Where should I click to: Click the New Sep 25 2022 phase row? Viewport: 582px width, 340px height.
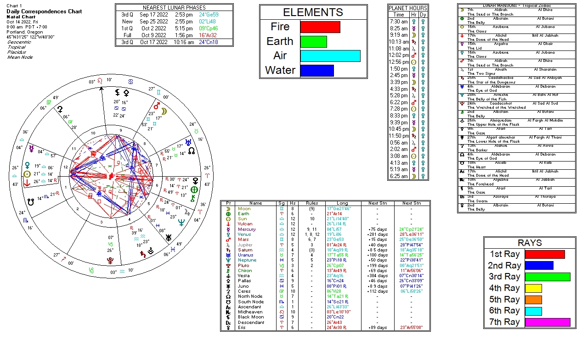(x=174, y=21)
